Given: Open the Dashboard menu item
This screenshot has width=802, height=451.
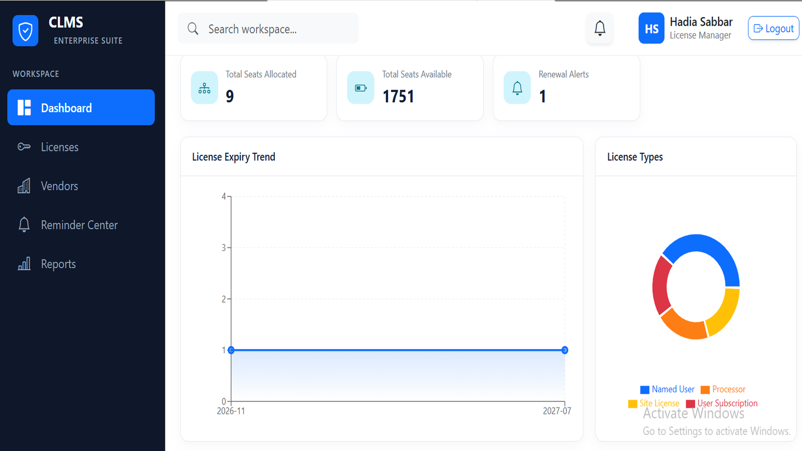Looking at the screenshot, I should pos(81,107).
